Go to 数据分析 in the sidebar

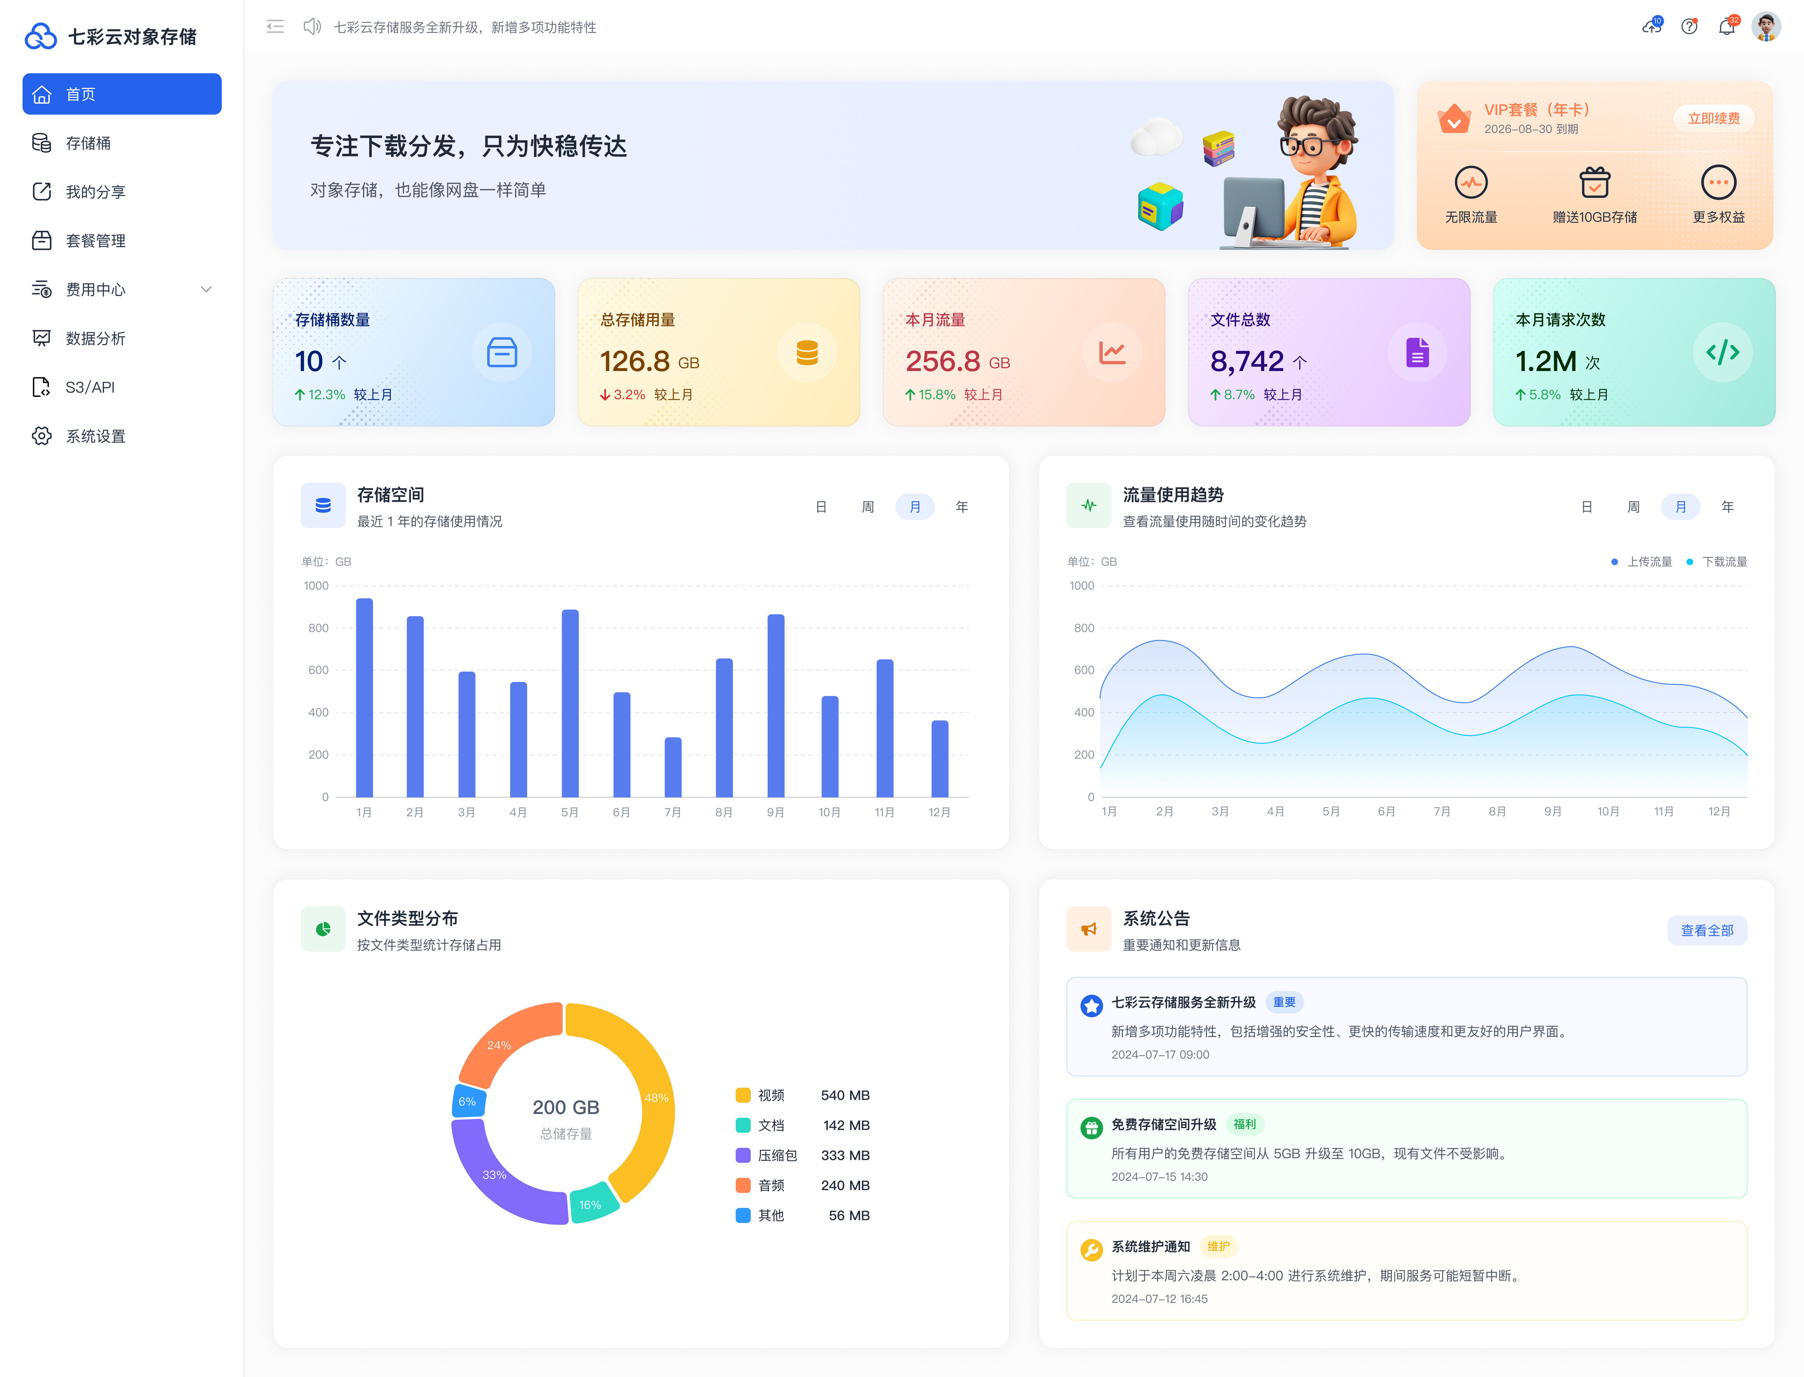pos(95,338)
